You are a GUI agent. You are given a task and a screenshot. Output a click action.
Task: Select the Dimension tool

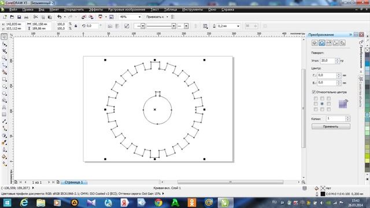[x=4, y=122]
